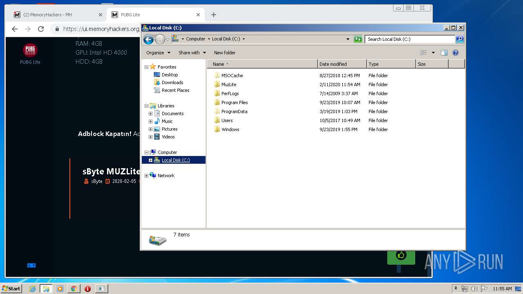Select the MSOCache folder icon
This screenshot has width=523, height=294.
click(217, 76)
